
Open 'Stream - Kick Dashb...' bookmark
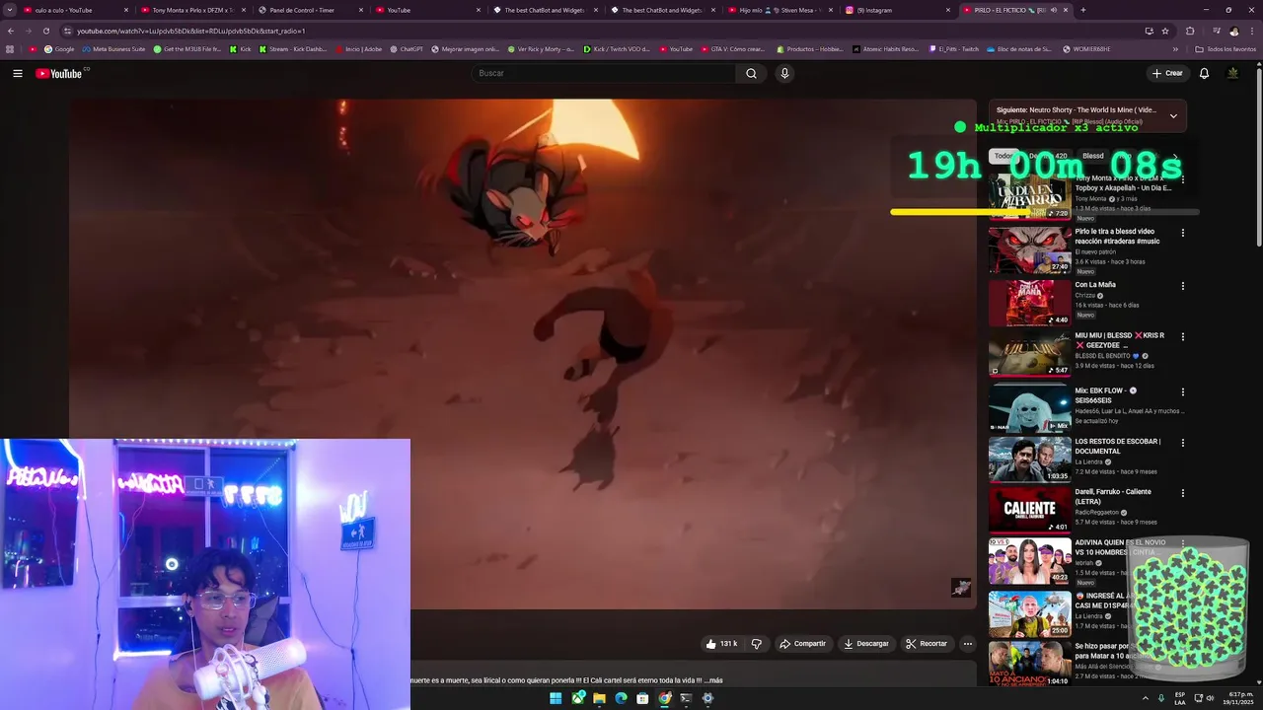click(x=292, y=48)
